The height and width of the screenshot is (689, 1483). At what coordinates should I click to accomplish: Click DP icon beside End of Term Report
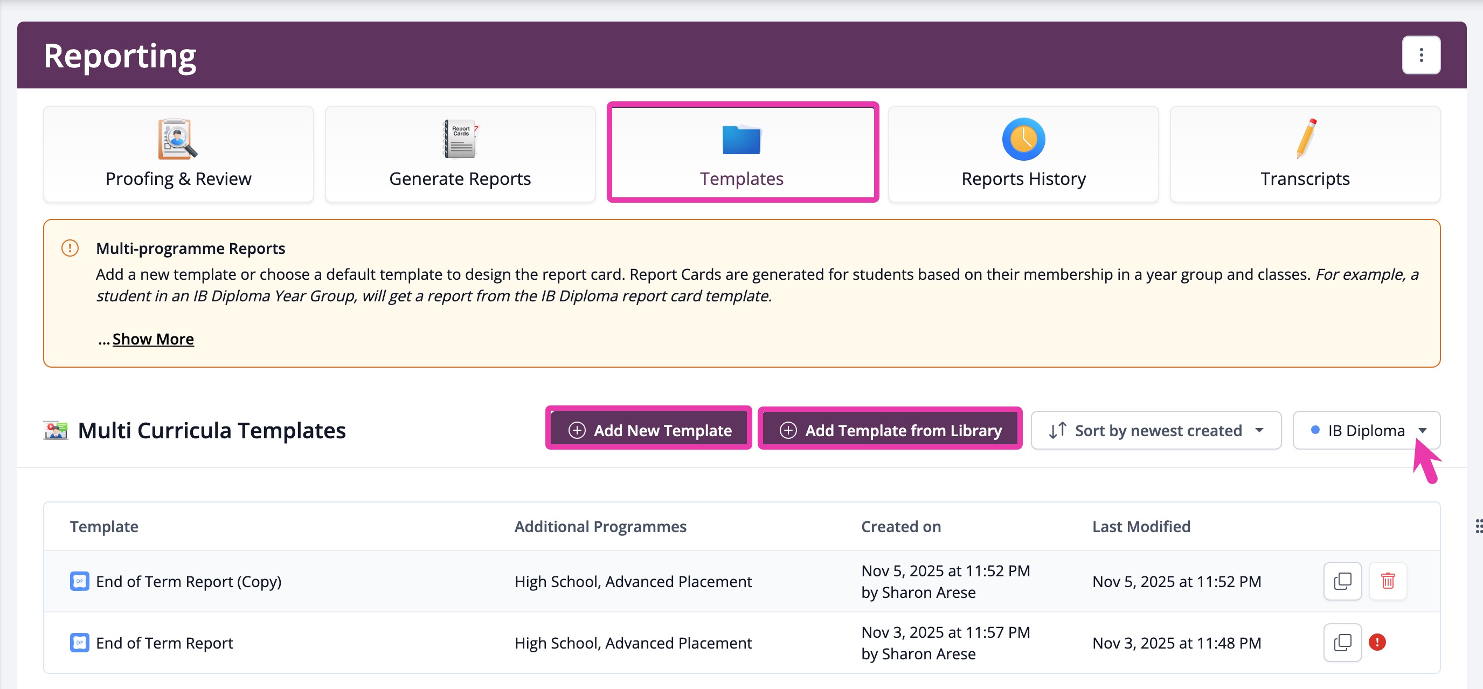[x=79, y=642]
